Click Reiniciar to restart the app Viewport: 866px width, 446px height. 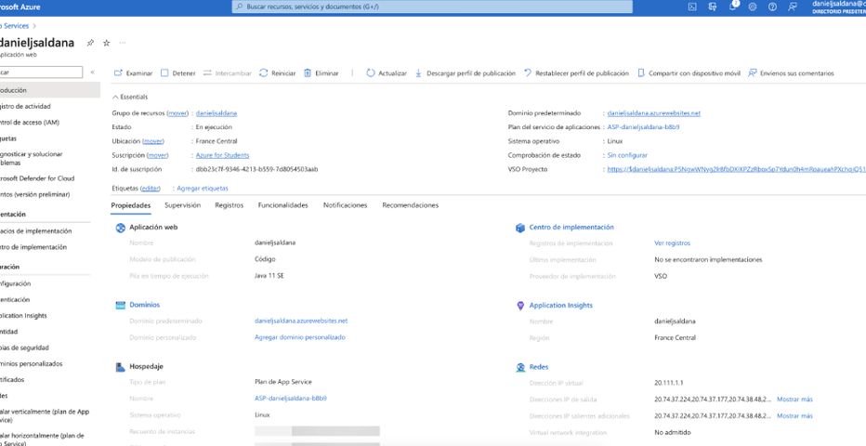[x=277, y=73]
